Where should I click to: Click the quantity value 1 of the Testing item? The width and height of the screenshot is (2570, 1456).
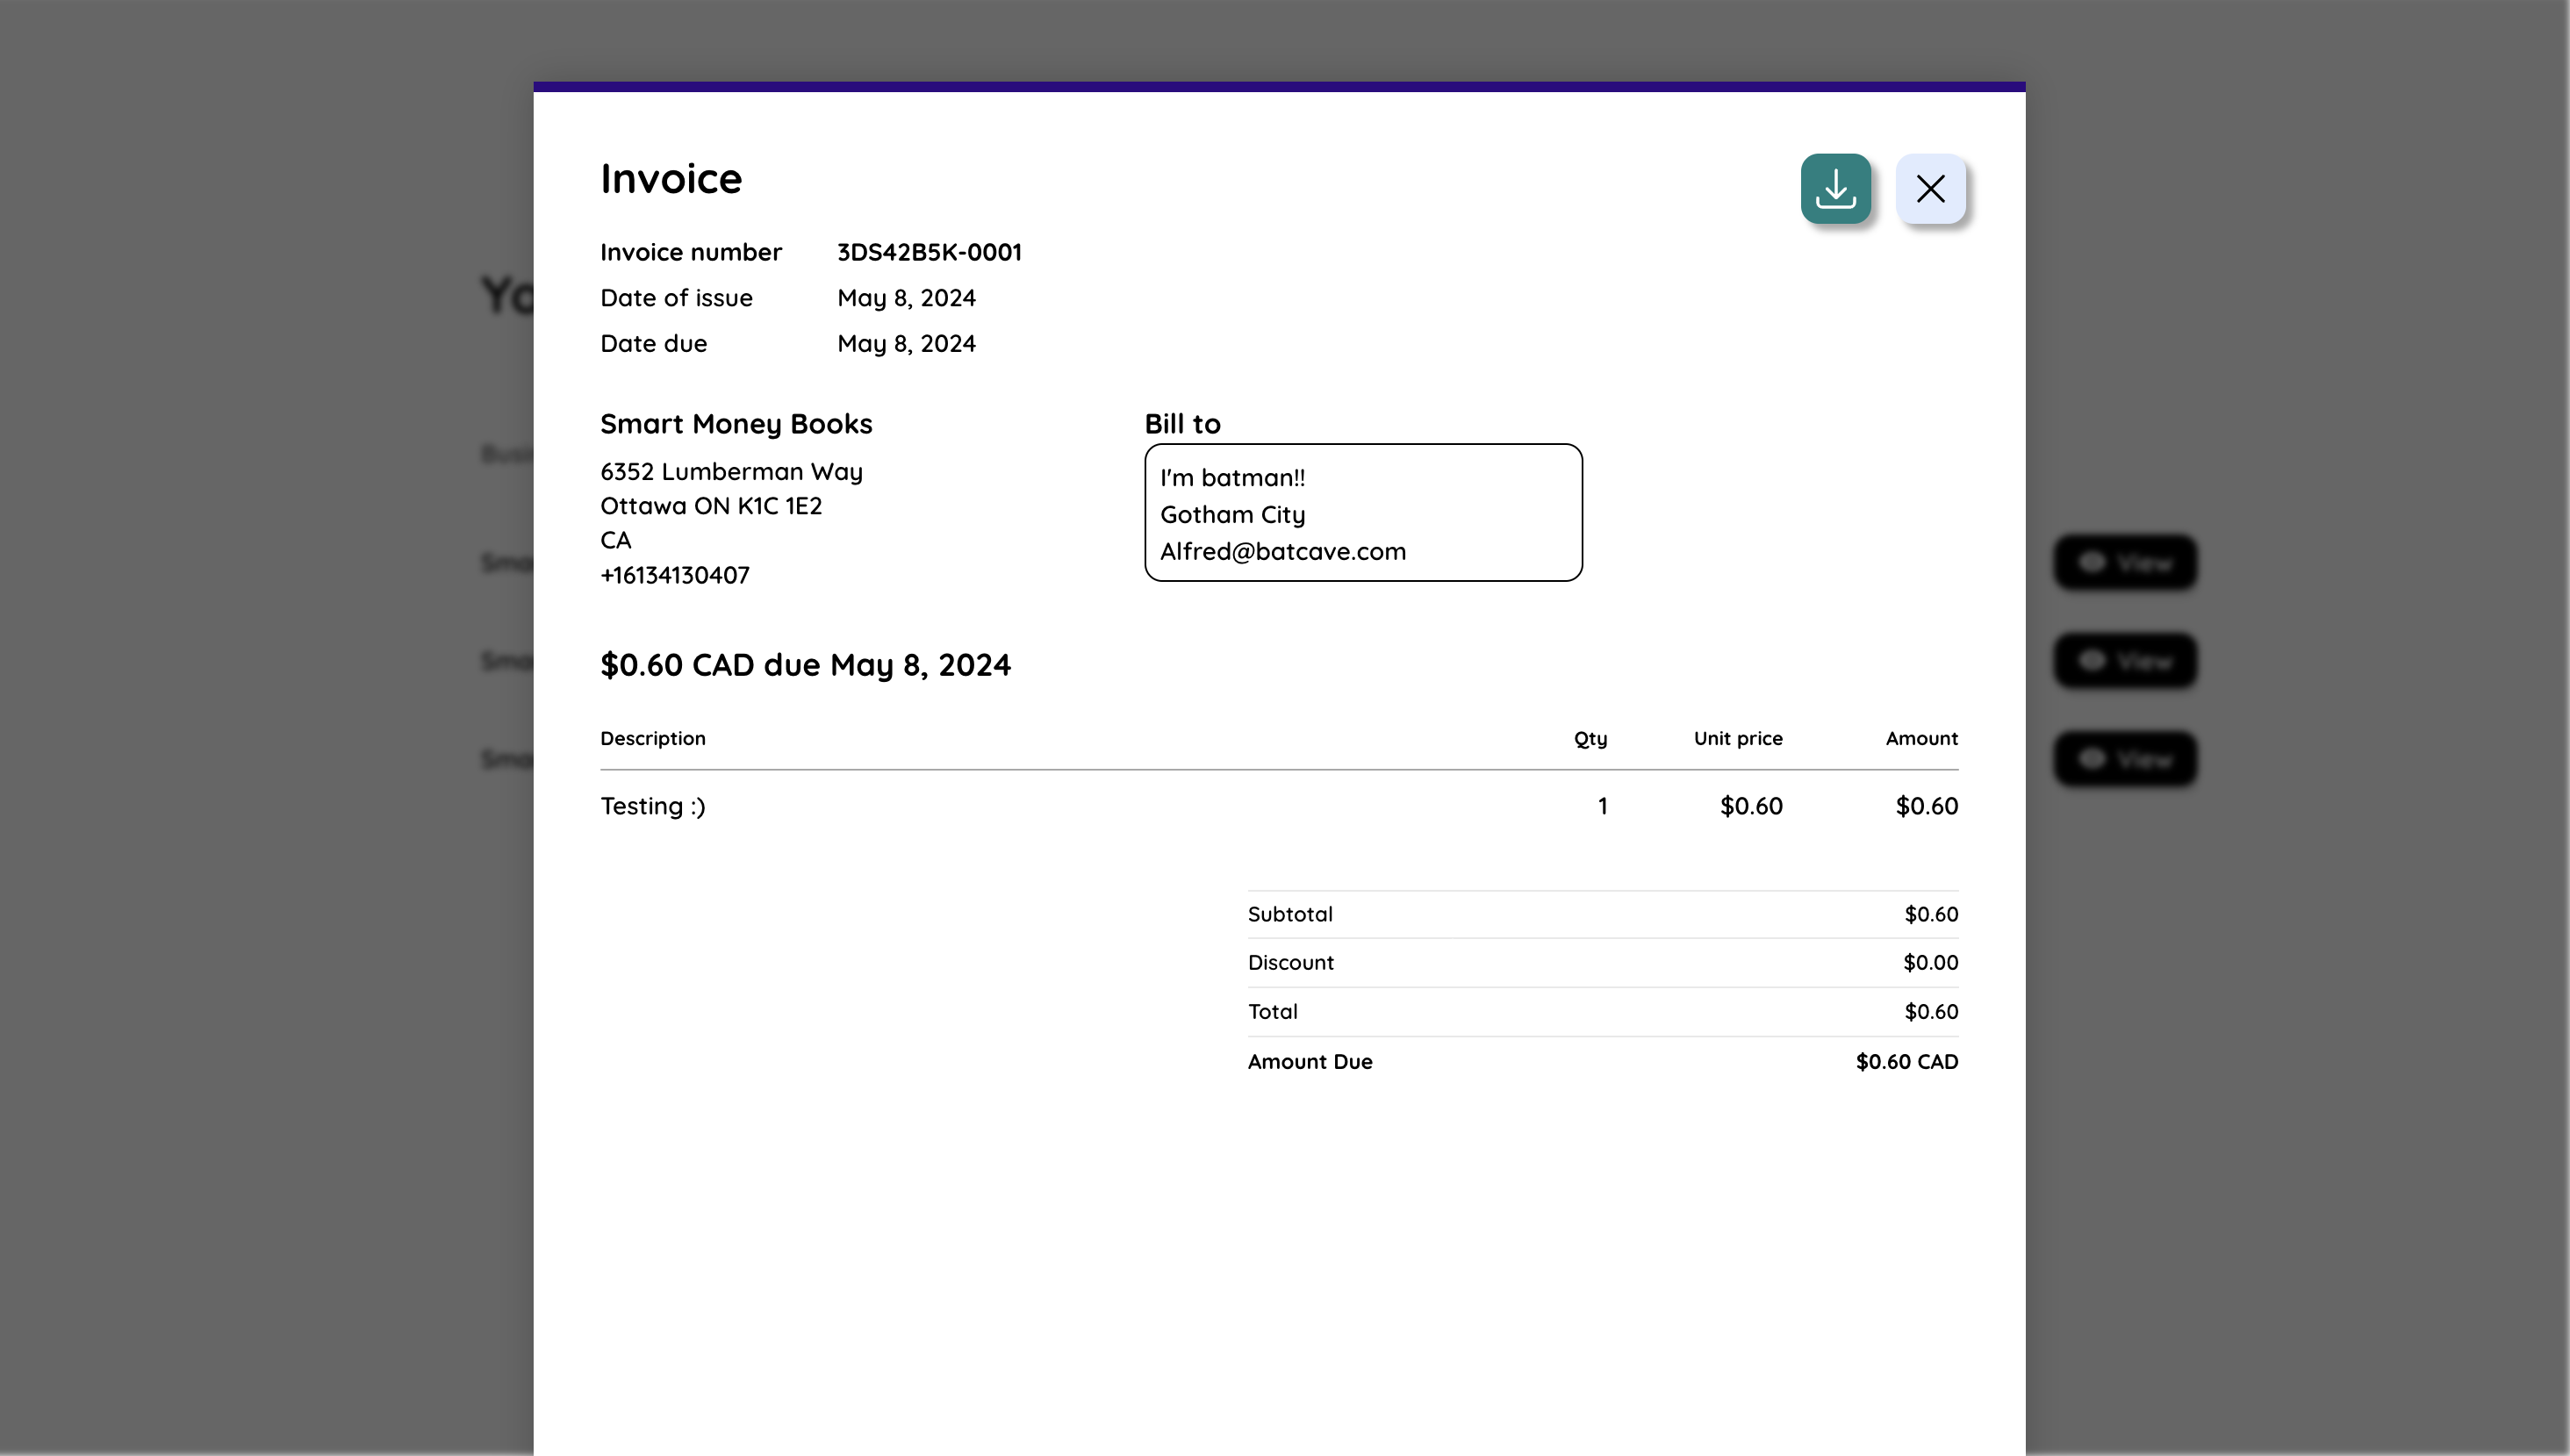pos(1602,806)
